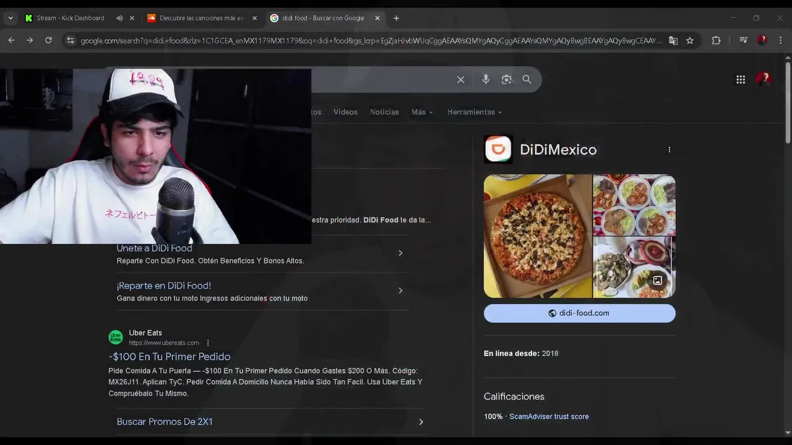Close the Descubre las canciones tab
Image resolution: width=792 pixels, height=445 pixels.
pos(254,18)
